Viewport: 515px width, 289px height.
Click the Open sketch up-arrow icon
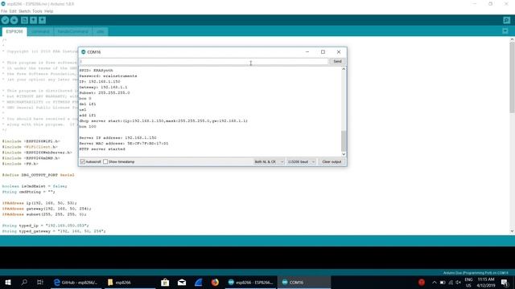[34, 20]
